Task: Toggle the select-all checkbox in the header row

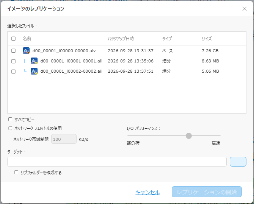Action: point(13,39)
